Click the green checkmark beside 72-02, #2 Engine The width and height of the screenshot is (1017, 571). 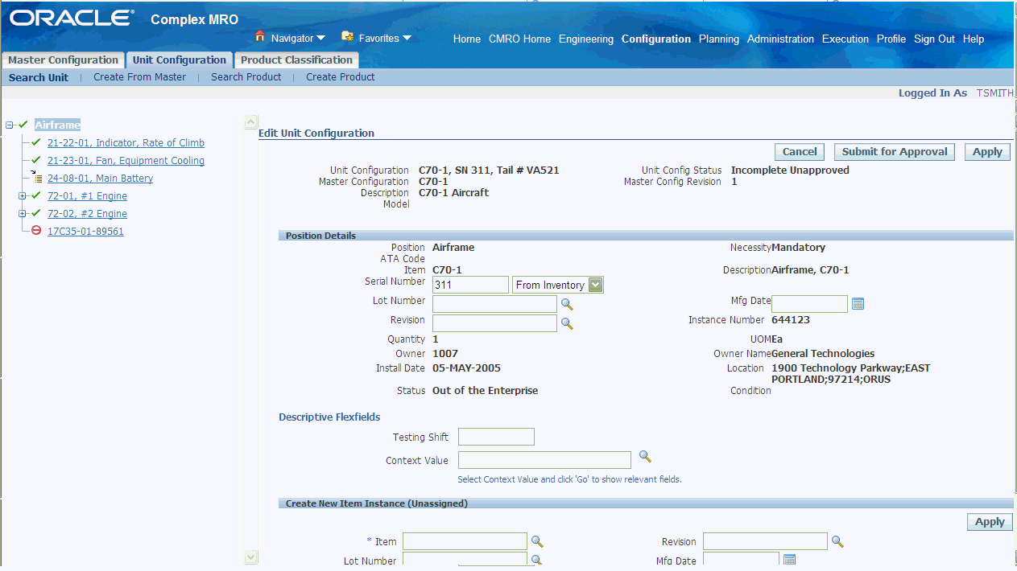click(36, 213)
